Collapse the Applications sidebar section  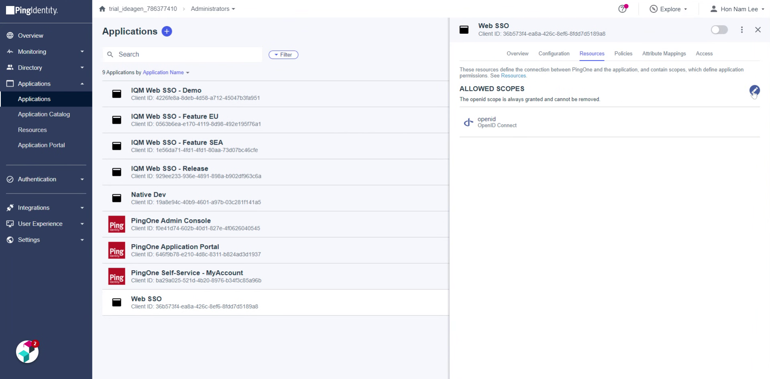pos(82,84)
